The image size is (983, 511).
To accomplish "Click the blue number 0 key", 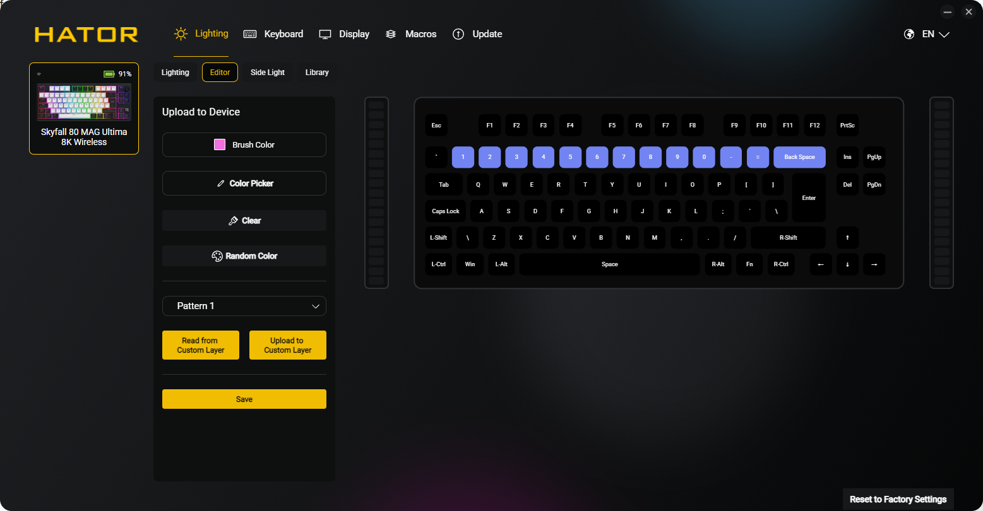I will click(x=704, y=157).
